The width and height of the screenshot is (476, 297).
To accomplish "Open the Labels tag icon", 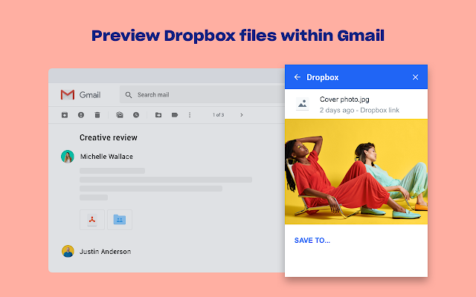I will point(175,115).
